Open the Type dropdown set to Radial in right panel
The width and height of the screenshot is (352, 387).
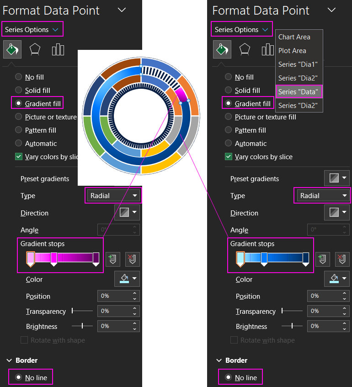pos(322,196)
